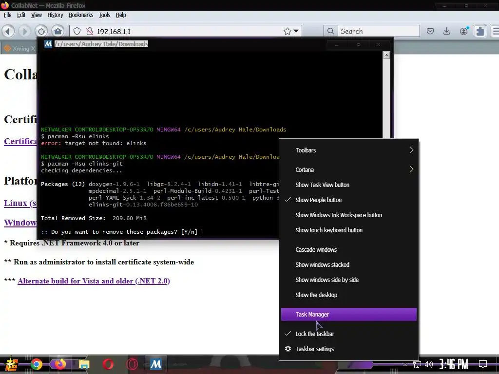This screenshot has width=499, height=374.
Task: Open the View menu in Firefox
Action: point(36,15)
